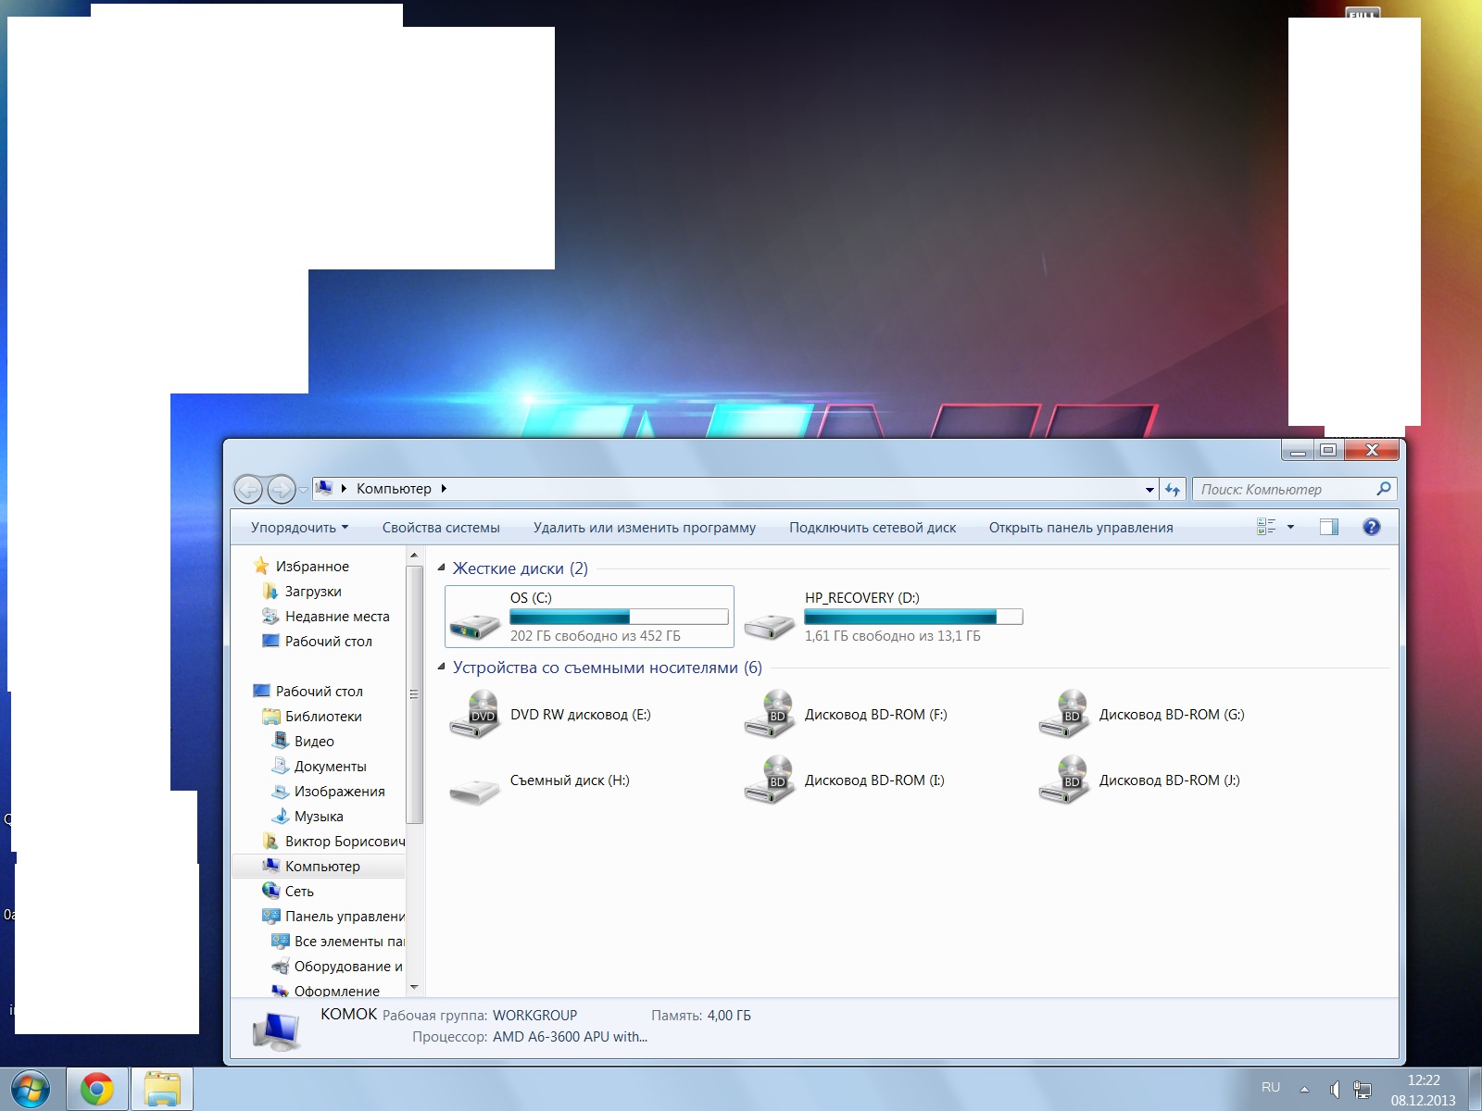Screen dimensions: 1482x1111
Task: Select the BD-ROM (J:) drive icon
Action: [1063, 780]
